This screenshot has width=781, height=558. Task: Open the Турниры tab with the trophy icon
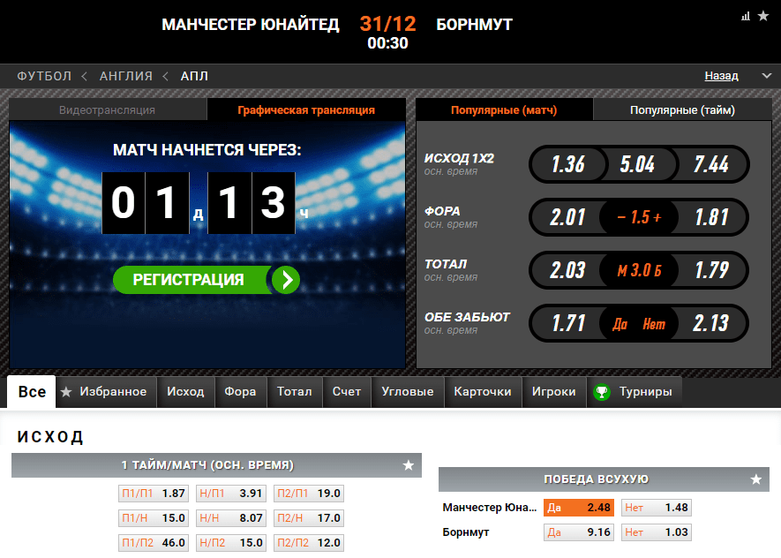coord(633,392)
